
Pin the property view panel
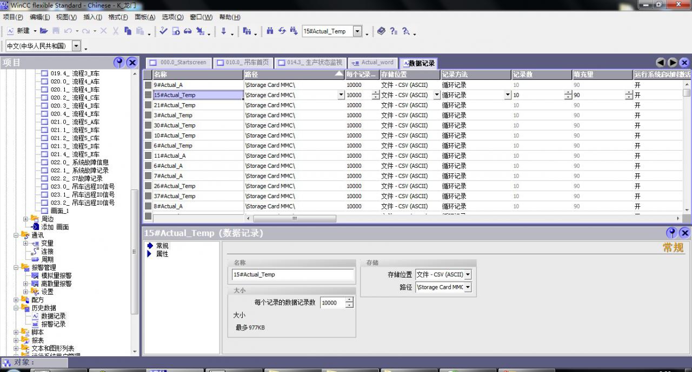pos(672,233)
